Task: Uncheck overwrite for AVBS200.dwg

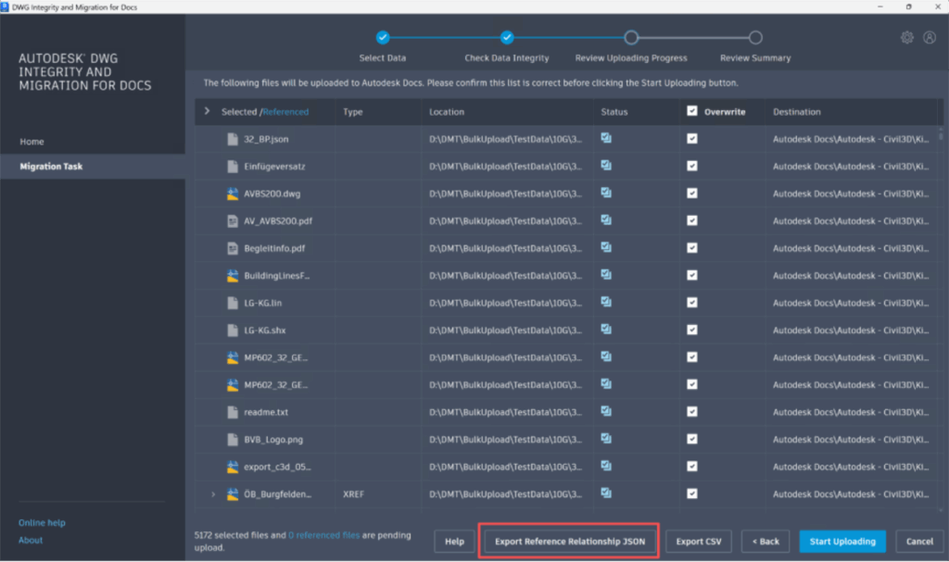Action: tap(692, 193)
